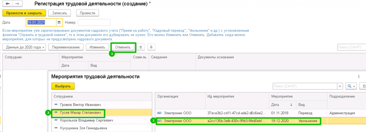
Task: Click the Подразделение column header
Action: pyautogui.click(x=347, y=100)
